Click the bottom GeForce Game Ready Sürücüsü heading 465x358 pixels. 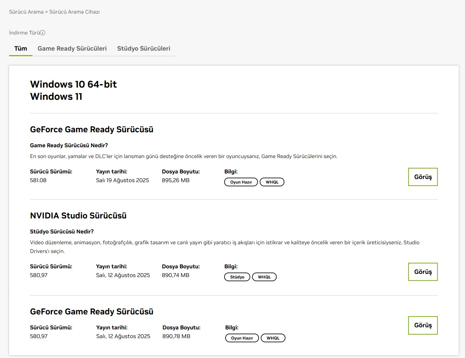92,312
